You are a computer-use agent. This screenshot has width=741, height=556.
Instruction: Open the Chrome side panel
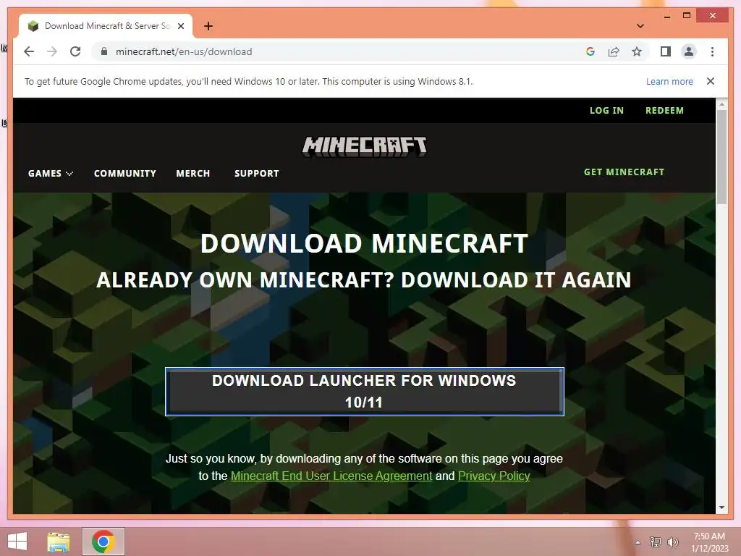click(666, 51)
